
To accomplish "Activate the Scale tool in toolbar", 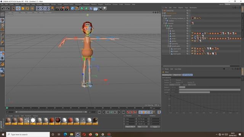I will 23,8.
